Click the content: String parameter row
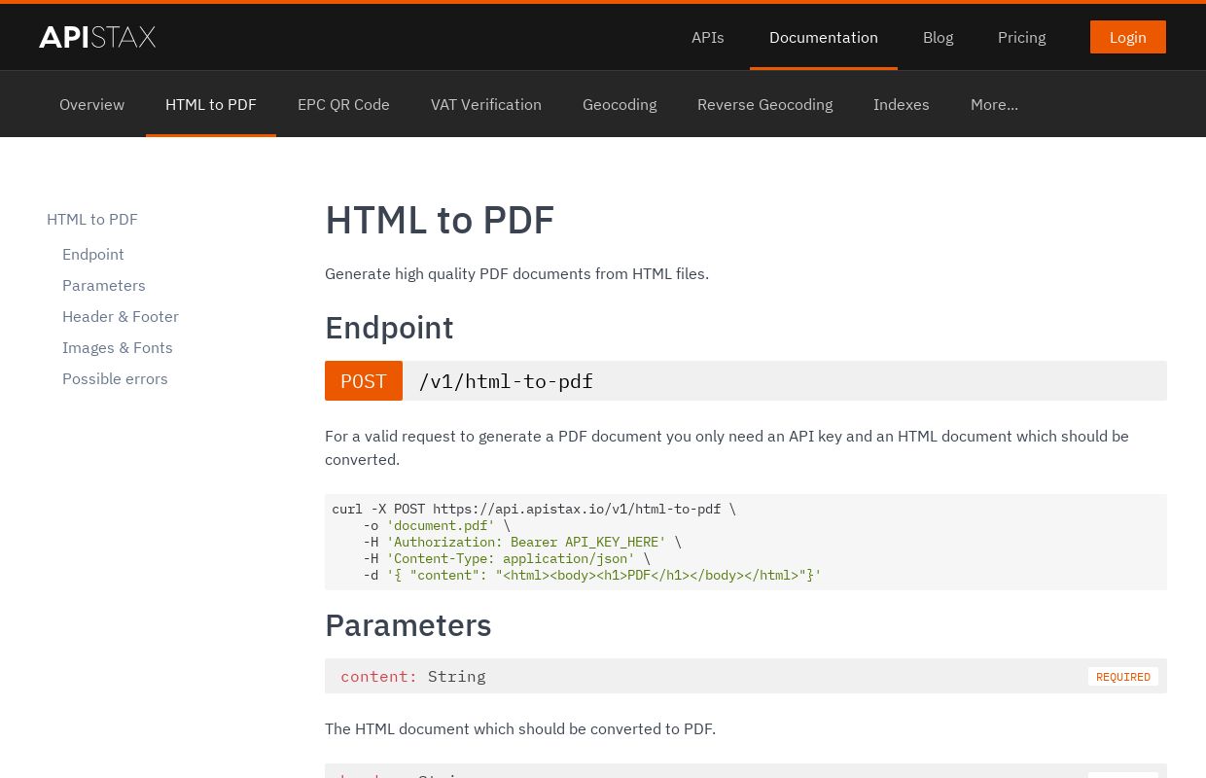The height and width of the screenshot is (778, 1206). 746,676
